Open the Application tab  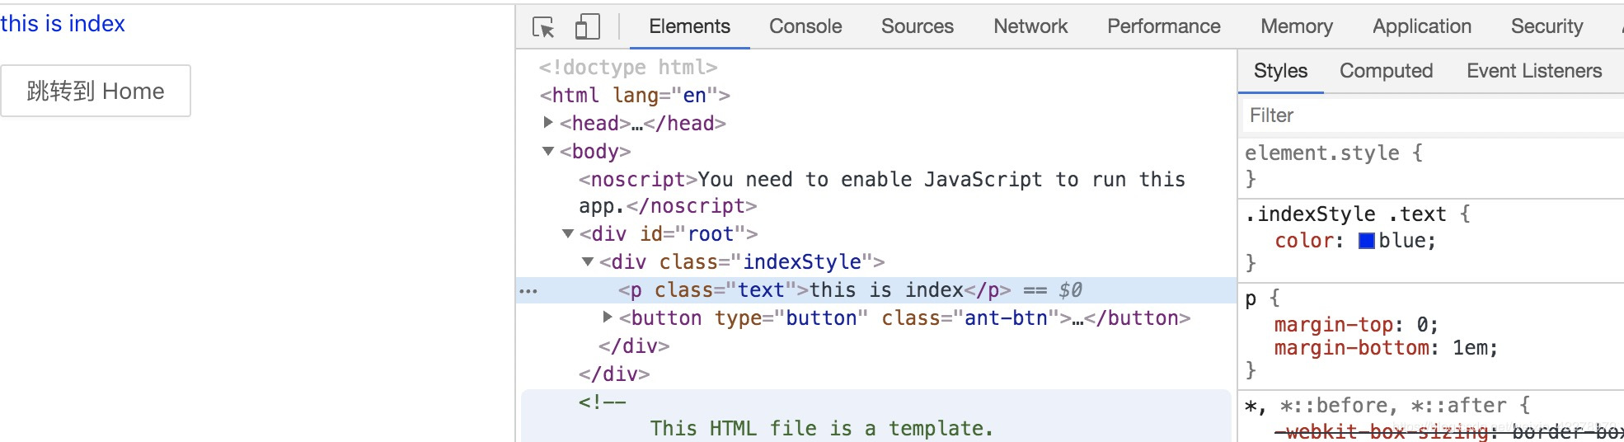(x=1421, y=26)
